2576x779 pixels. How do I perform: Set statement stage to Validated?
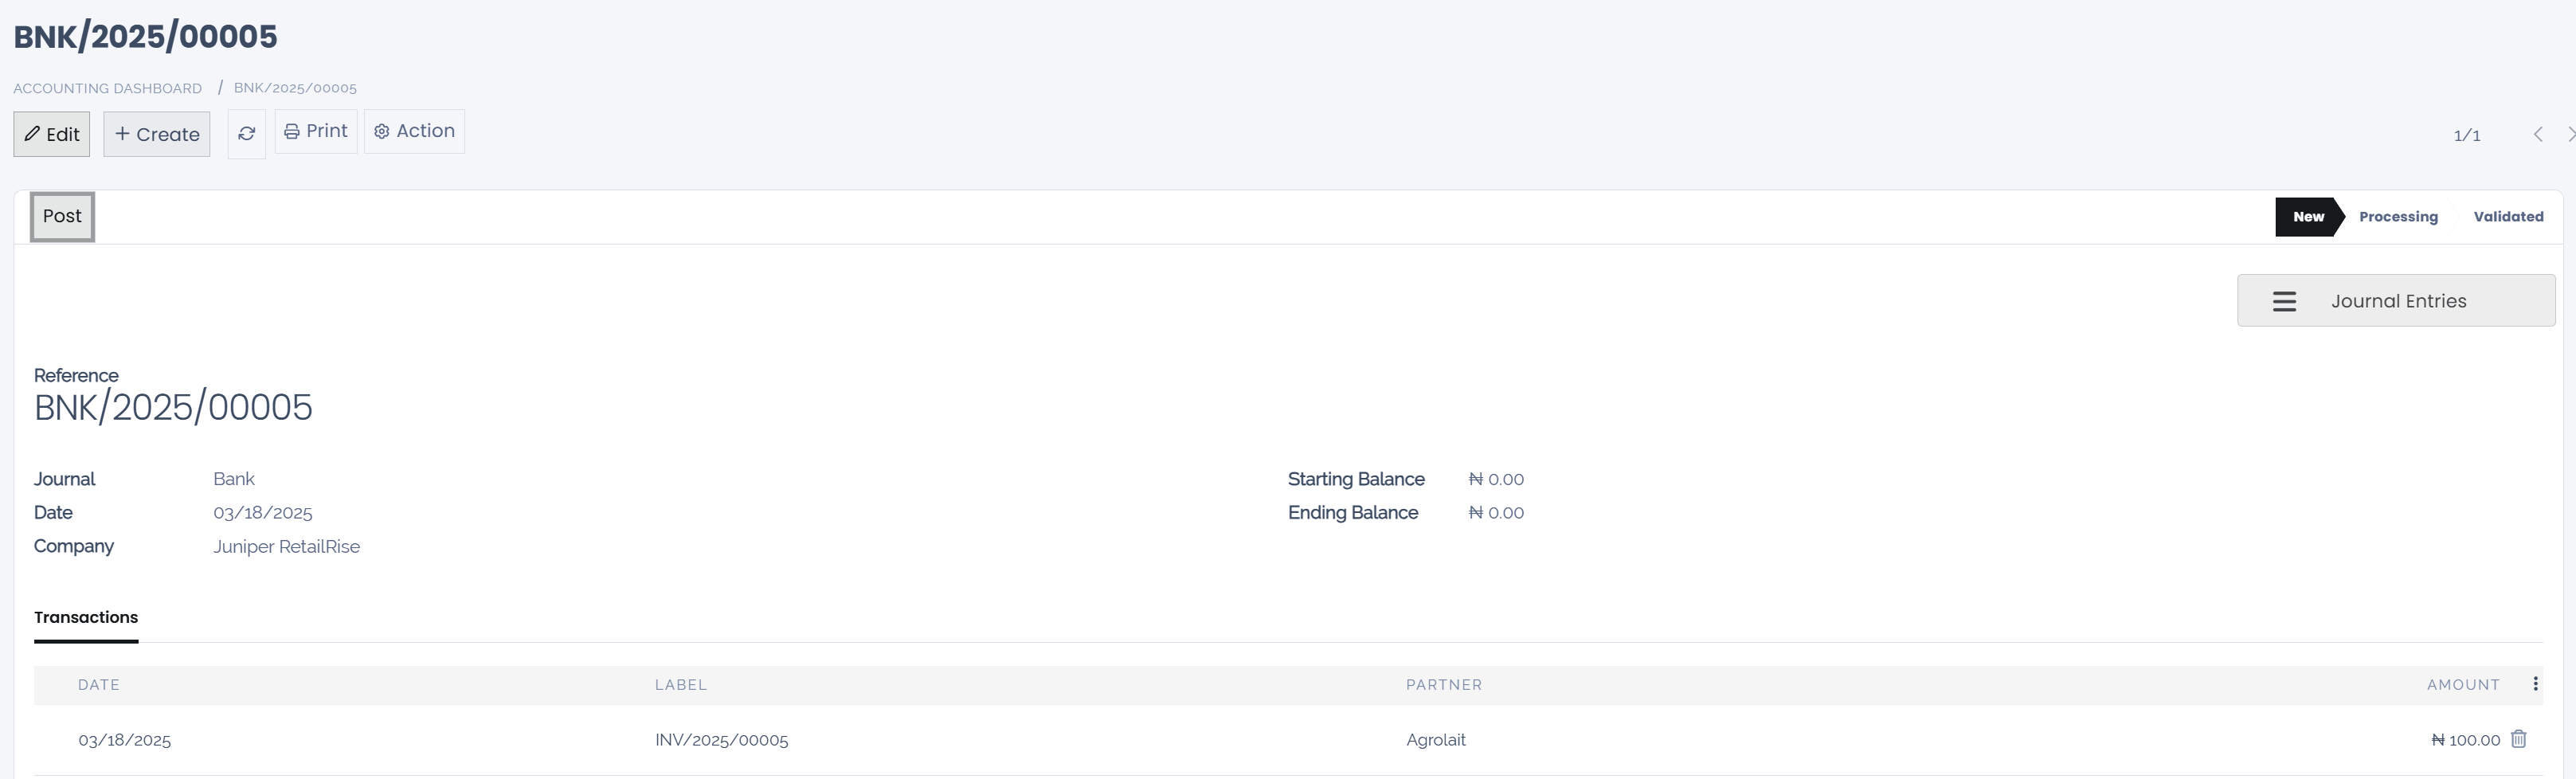click(2508, 216)
